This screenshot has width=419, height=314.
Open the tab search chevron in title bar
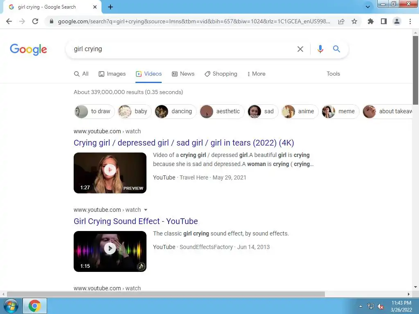point(368,7)
